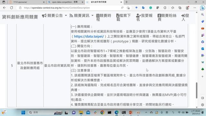Click the read aloud icon in address bar
The image size is (206, 116).
click(122, 8)
